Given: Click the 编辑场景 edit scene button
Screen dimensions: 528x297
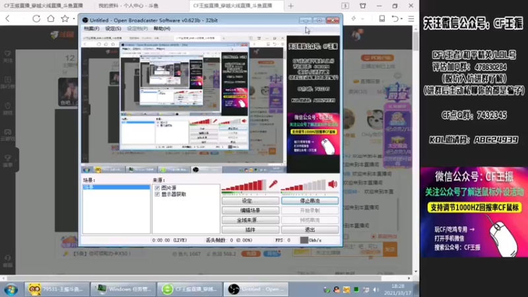Looking at the screenshot, I should [251, 211].
